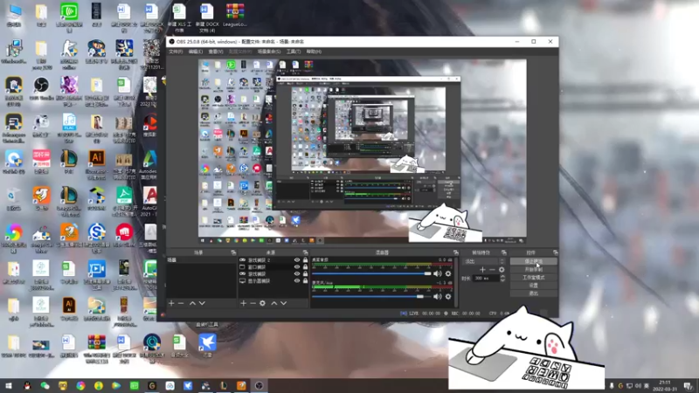Click the OBS preview canvas
Screen dimensions: 699x393
click(x=362, y=151)
